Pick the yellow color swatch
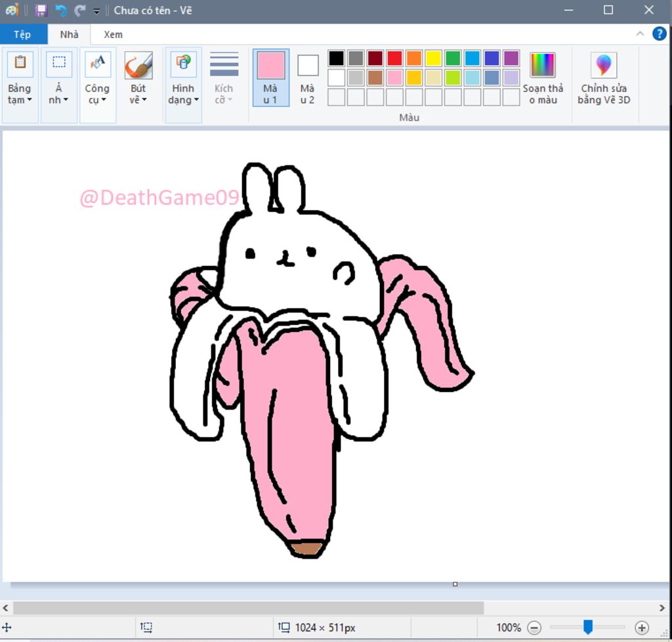The image size is (672, 642). click(x=433, y=58)
